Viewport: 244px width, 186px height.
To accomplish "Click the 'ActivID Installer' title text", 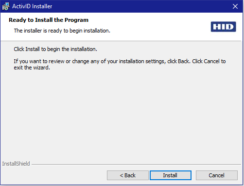I will coord(32,6).
